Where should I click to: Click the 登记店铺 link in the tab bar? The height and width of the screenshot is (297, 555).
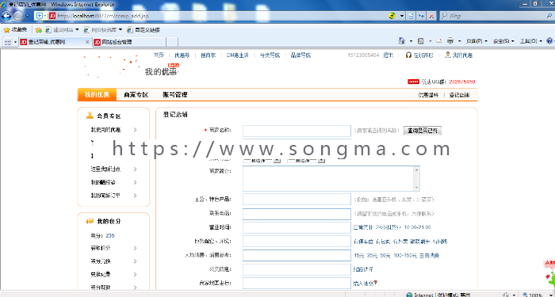459,95
